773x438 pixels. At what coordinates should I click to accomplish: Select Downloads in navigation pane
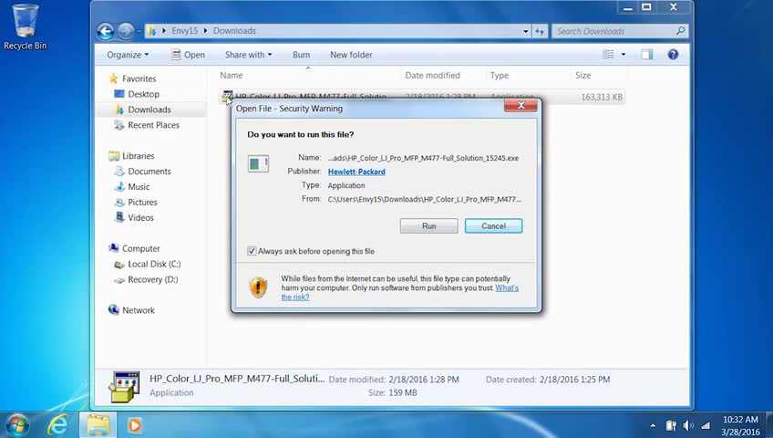149,109
